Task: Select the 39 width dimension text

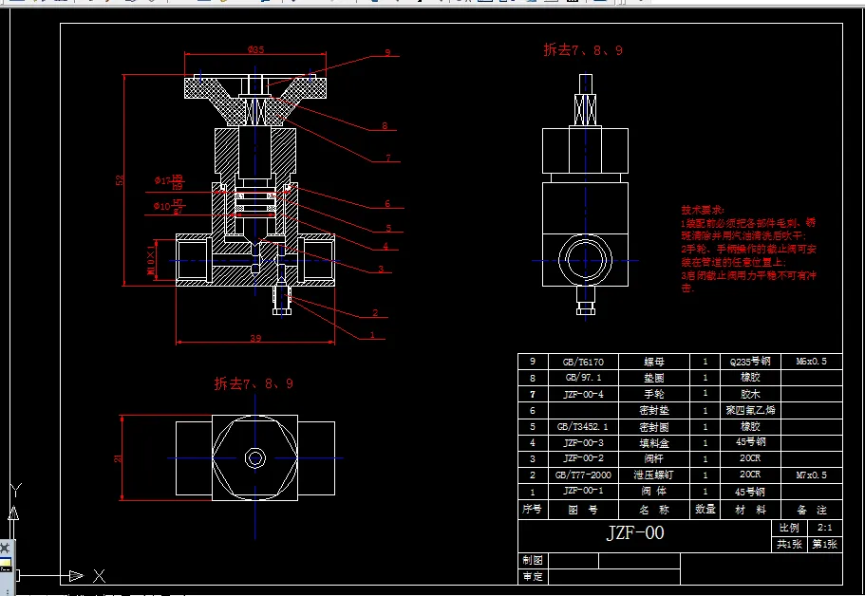Action: [x=255, y=338]
